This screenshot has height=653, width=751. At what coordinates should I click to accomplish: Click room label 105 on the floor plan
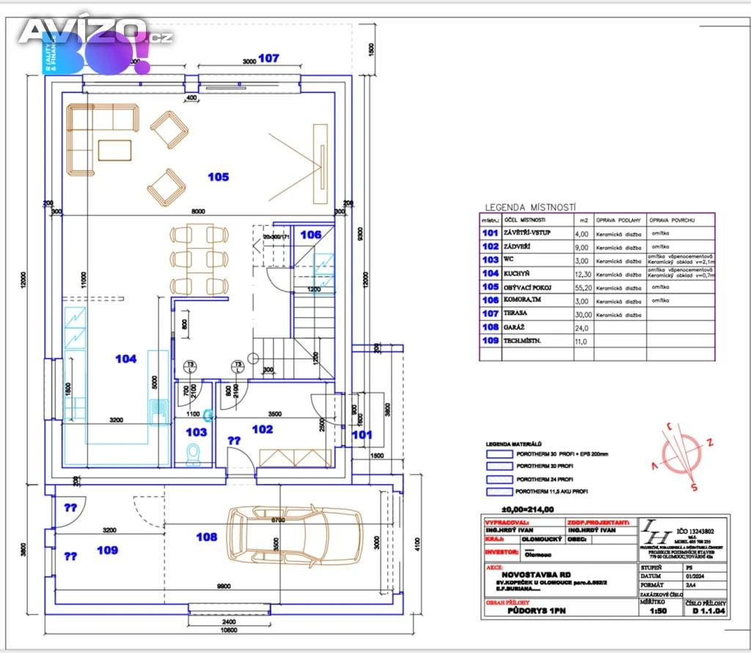pyautogui.click(x=218, y=177)
